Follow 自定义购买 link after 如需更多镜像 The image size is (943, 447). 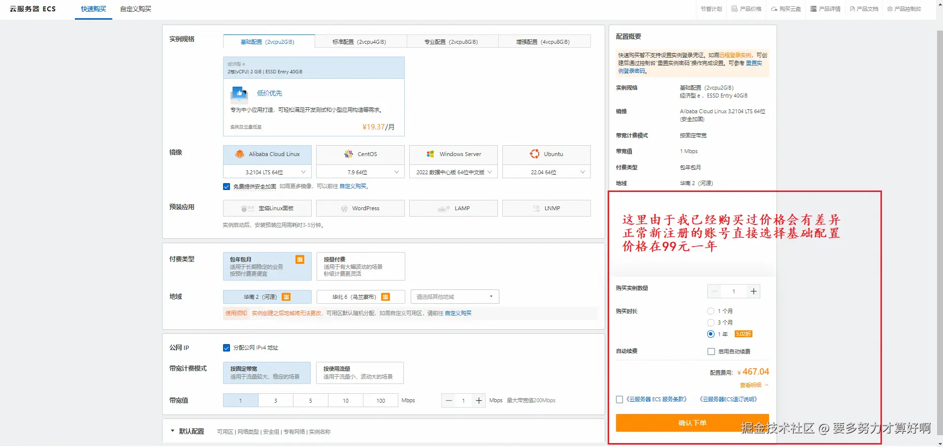pos(353,187)
